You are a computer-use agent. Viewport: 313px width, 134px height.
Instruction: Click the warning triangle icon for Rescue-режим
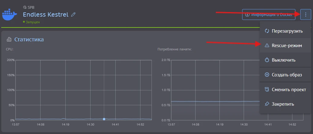(x=267, y=46)
